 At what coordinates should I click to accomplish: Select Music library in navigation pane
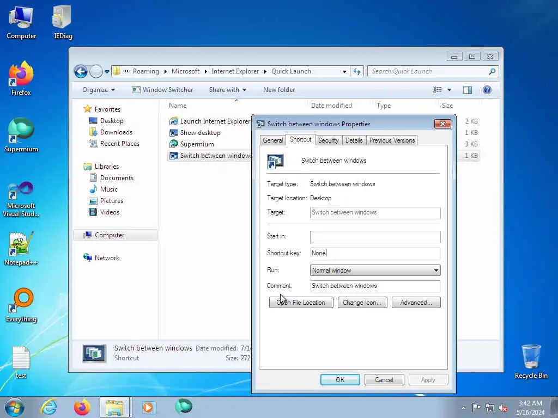(x=103, y=189)
